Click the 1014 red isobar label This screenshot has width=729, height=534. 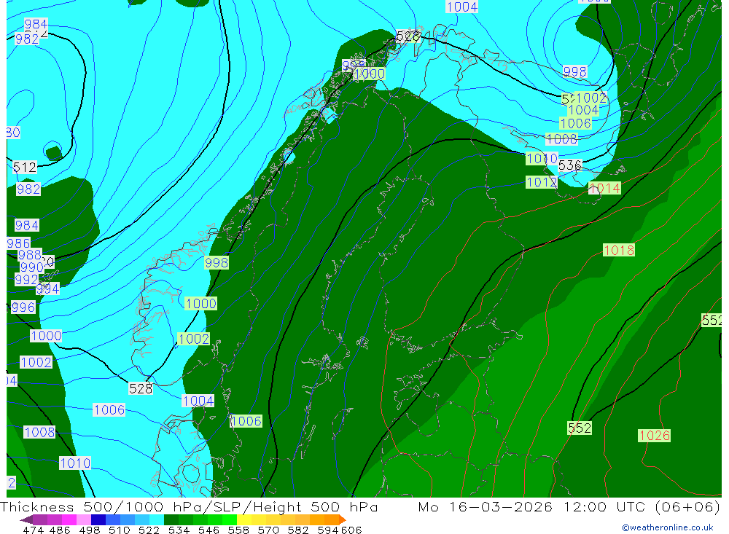(x=604, y=188)
